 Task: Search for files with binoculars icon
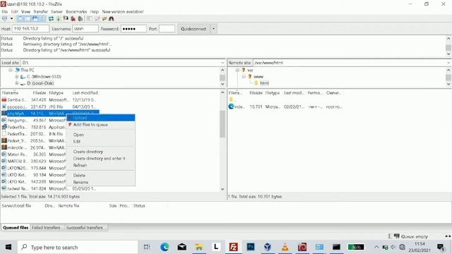click(112, 19)
